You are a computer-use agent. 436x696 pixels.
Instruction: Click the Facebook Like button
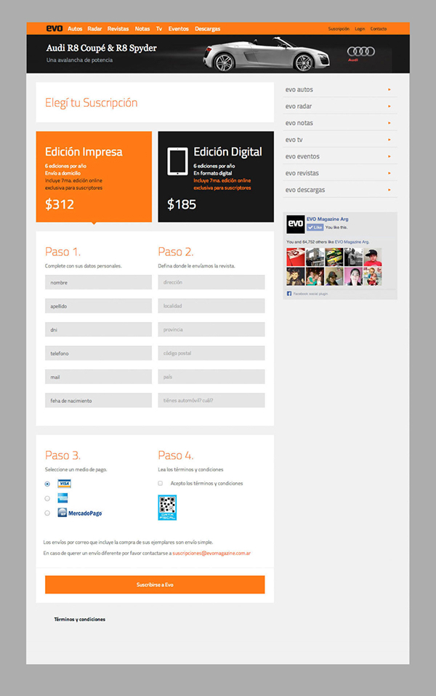click(315, 227)
